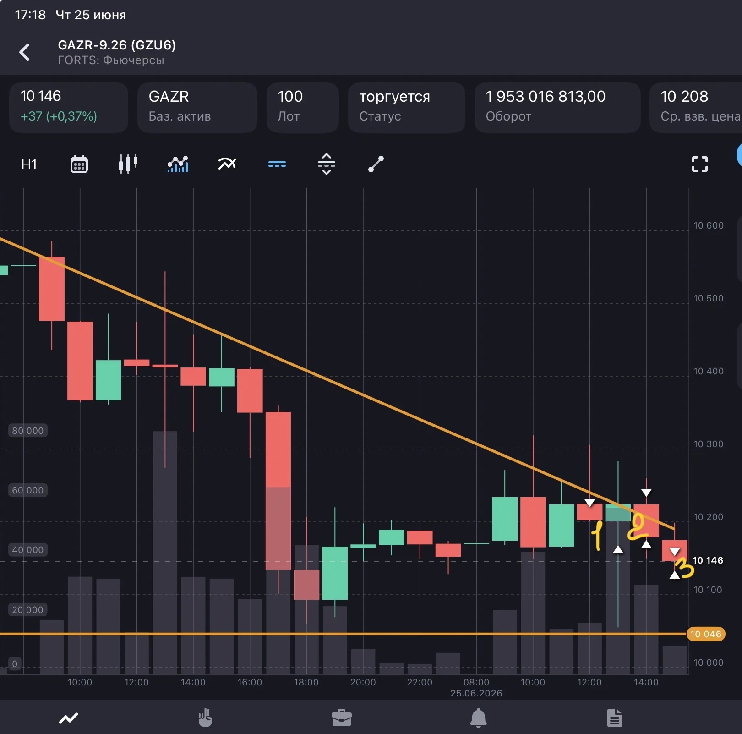
Task: Tap the 100 lot size card
Action: pos(303,108)
